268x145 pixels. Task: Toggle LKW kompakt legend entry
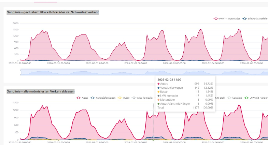click(143, 98)
